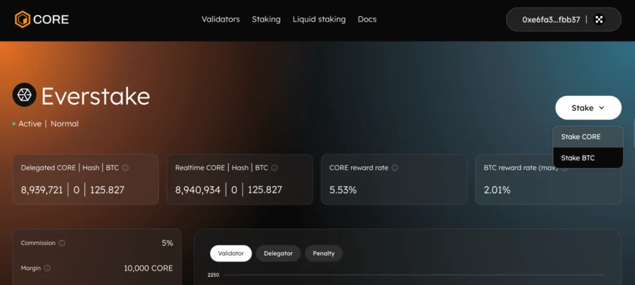The width and height of the screenshot is (635, 285).
Task: Open the Docs link in header
Action: 367,19
